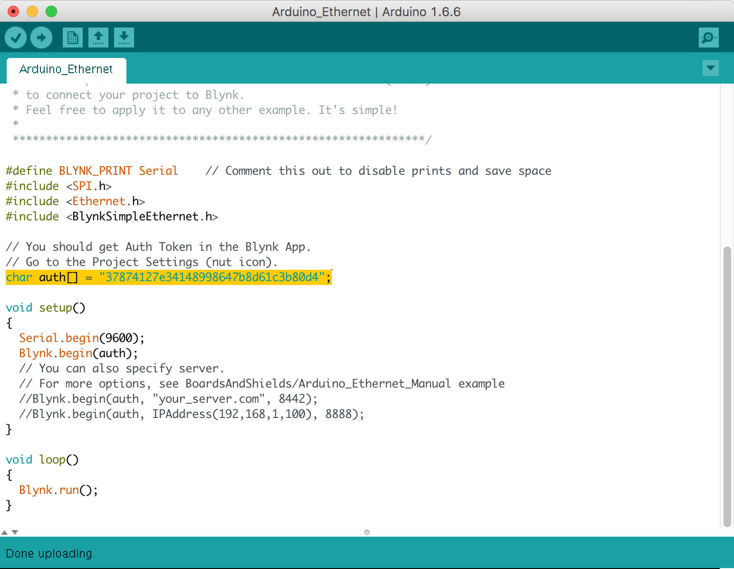
Task: Click the BlynkSimpleEthernet.h include line
Action: pos(112,217)
